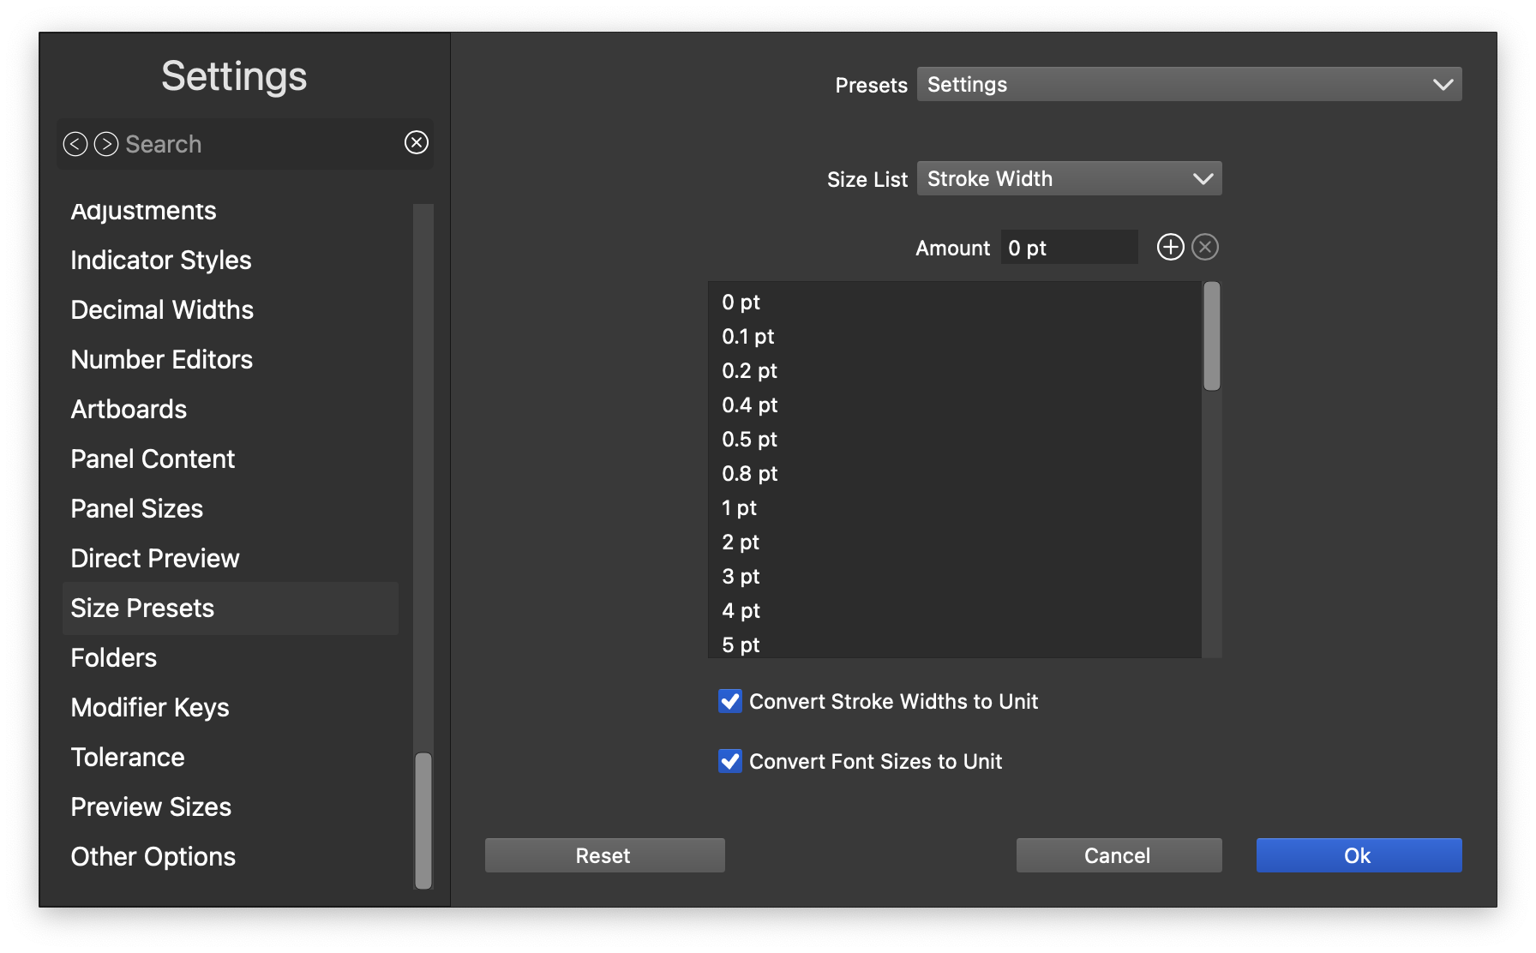Screen dimensions: 1536x953
Task: Click the search back arrow icon
Action: pyautogui.click(x=75, y=144)
